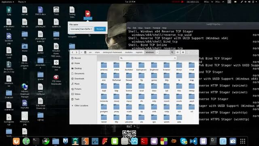
Task: Toggle the file manager search button
Action: point(172,52)
